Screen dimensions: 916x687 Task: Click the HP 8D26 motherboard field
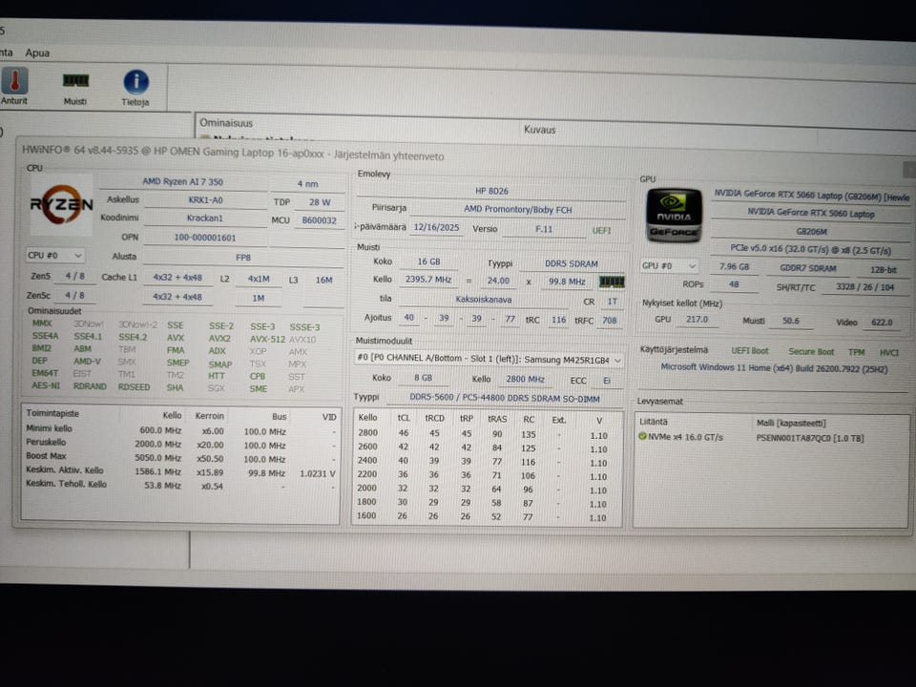coord(491,191)
